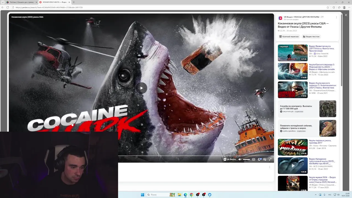This screenshot has height=198, width=352.
Task: Switch video to fullscreen
Action: [x=270, y=159]
